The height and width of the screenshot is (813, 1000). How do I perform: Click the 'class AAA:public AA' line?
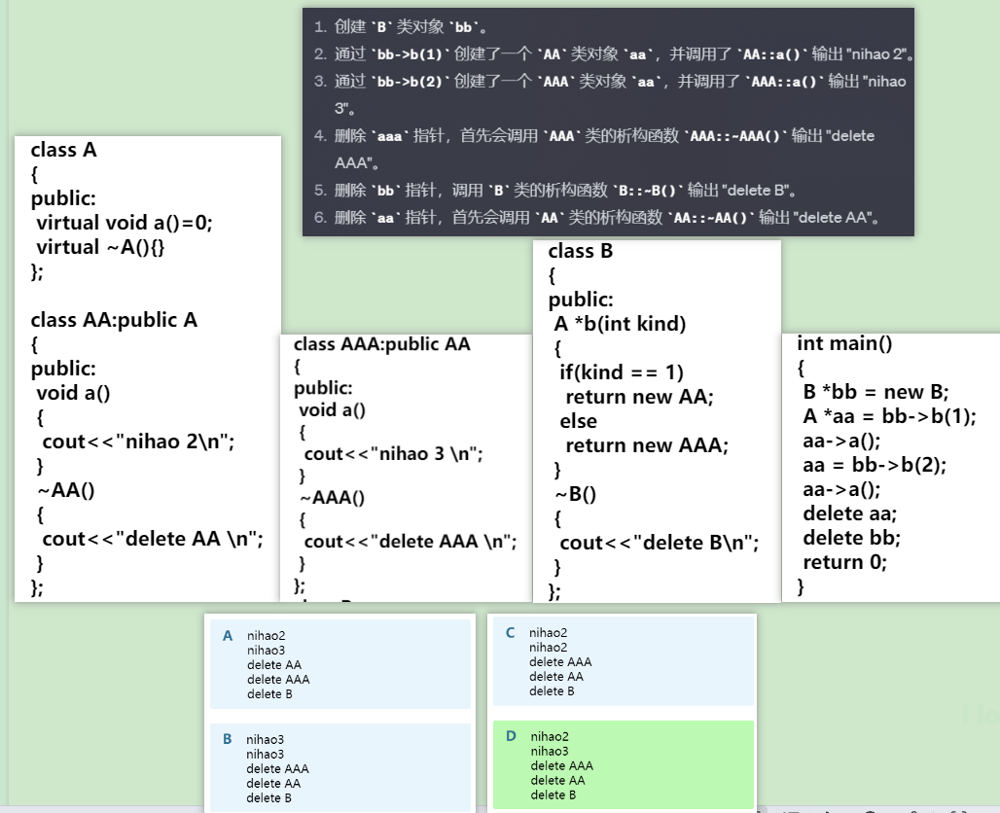coord(382,344)
